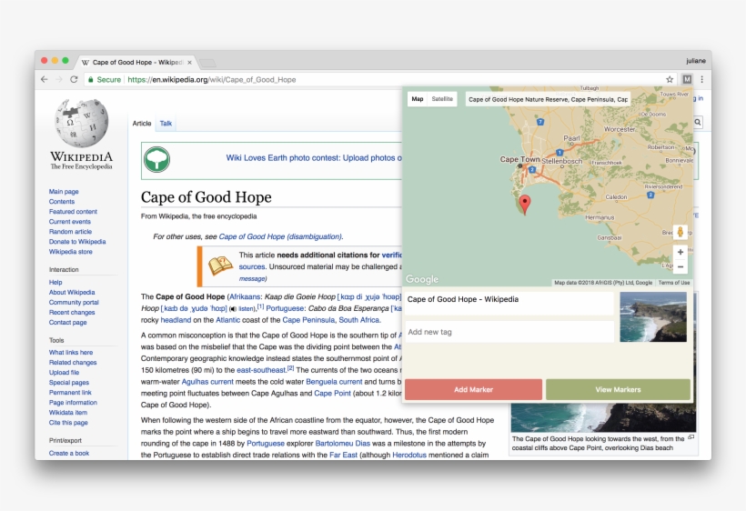Open the Benguela current link
This screenshot has height=511, width=746.
pyautogui.click(x=334, y=381)
